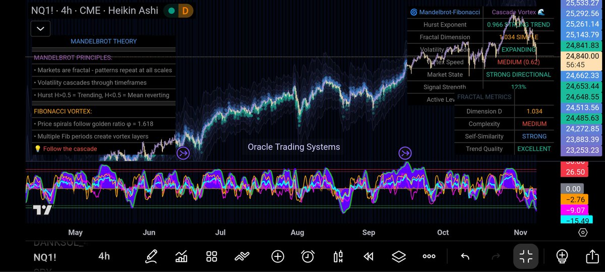The image size is (605, 272).
Task: Tap the Oracle Trading Systems label
Action: pyautogui.click(x=294, y=147)
